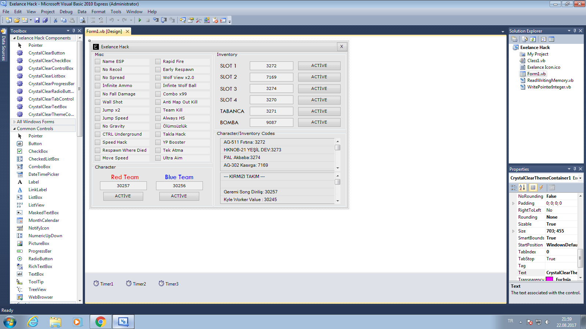Click the Step Over debug icon
This screenshot has height=329, width=586.
[164, 20]
